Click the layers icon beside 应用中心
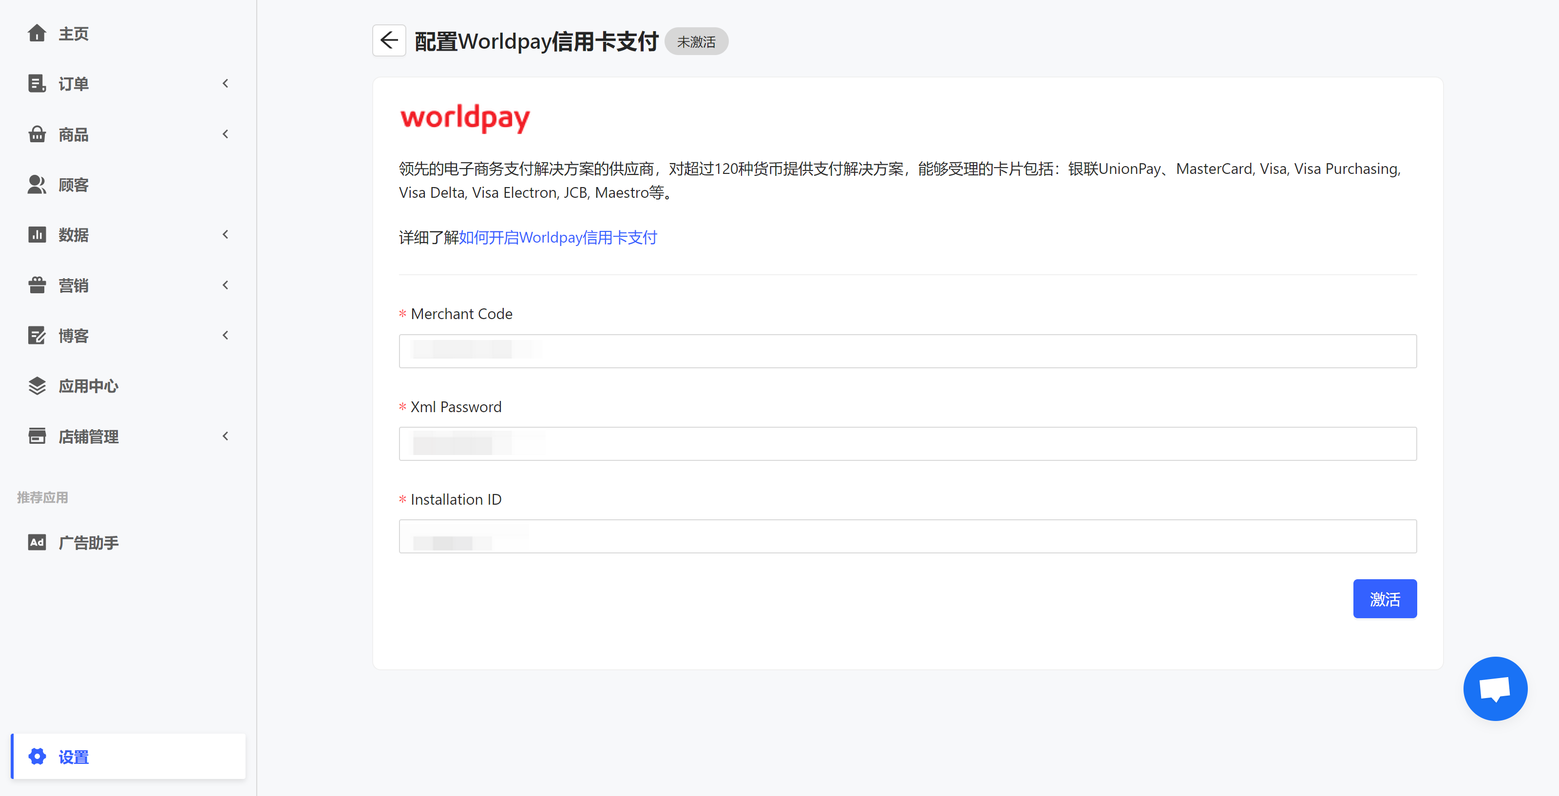Viewport: 1559px width, 796px height. (x=37, y=386)
